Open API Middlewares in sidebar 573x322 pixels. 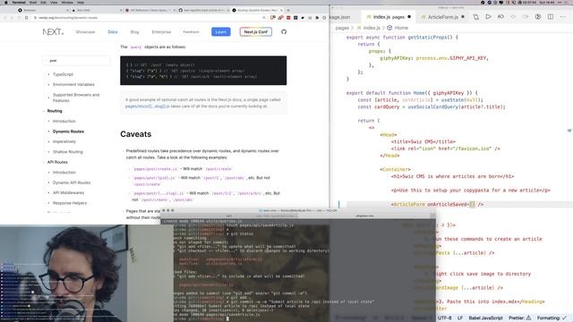(68, 193)
